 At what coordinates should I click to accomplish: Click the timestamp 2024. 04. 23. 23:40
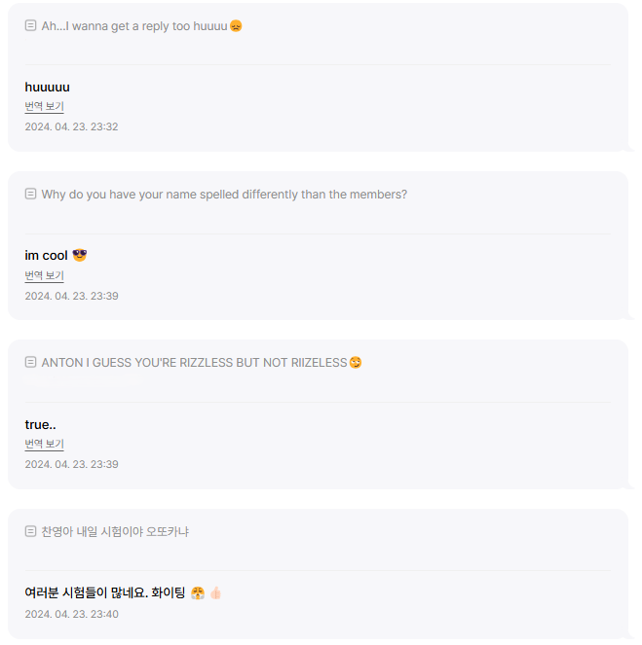pyautogui.click(x=71, y=614)
